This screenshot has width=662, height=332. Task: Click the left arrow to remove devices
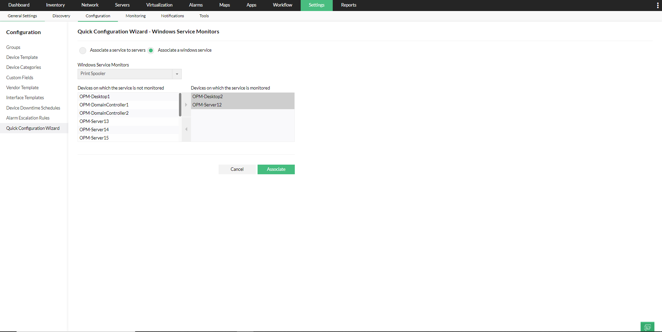point(186,129)
